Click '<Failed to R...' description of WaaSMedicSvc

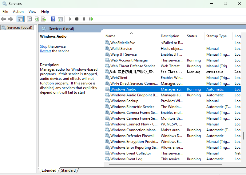click(172, 43)
